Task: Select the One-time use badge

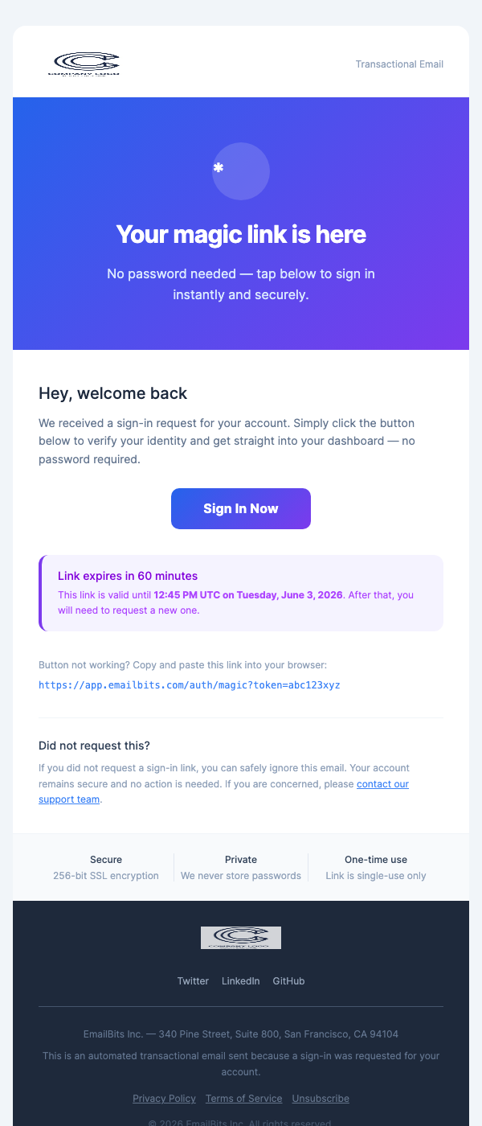Action: coord(375,867)
